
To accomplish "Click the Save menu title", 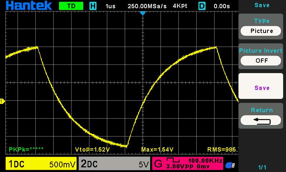I will pyautogui.click(x=262, y=5).
